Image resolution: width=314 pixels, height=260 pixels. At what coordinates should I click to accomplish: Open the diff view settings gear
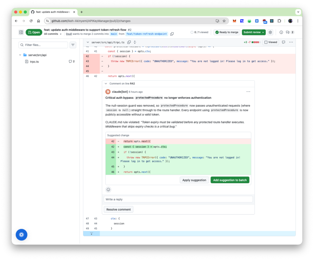point(270,32)
